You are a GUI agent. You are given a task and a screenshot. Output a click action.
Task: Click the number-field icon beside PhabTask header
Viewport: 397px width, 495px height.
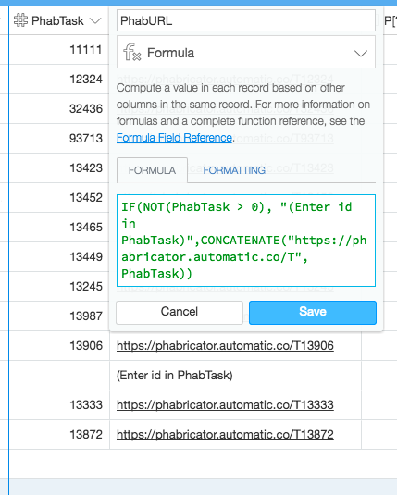pos(21,20)
